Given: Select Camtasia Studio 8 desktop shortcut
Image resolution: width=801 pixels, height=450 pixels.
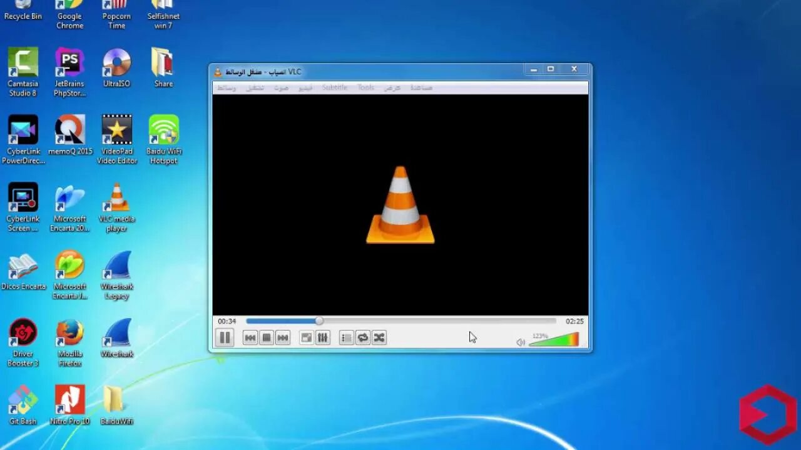Looking at the screenshot, I should tap(23, 72).
